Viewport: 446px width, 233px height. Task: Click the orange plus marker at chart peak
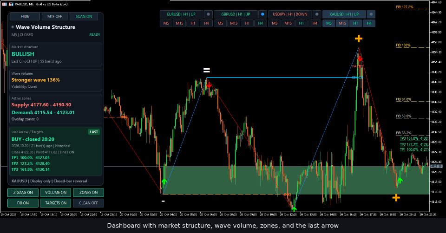(x=358, y=39)
